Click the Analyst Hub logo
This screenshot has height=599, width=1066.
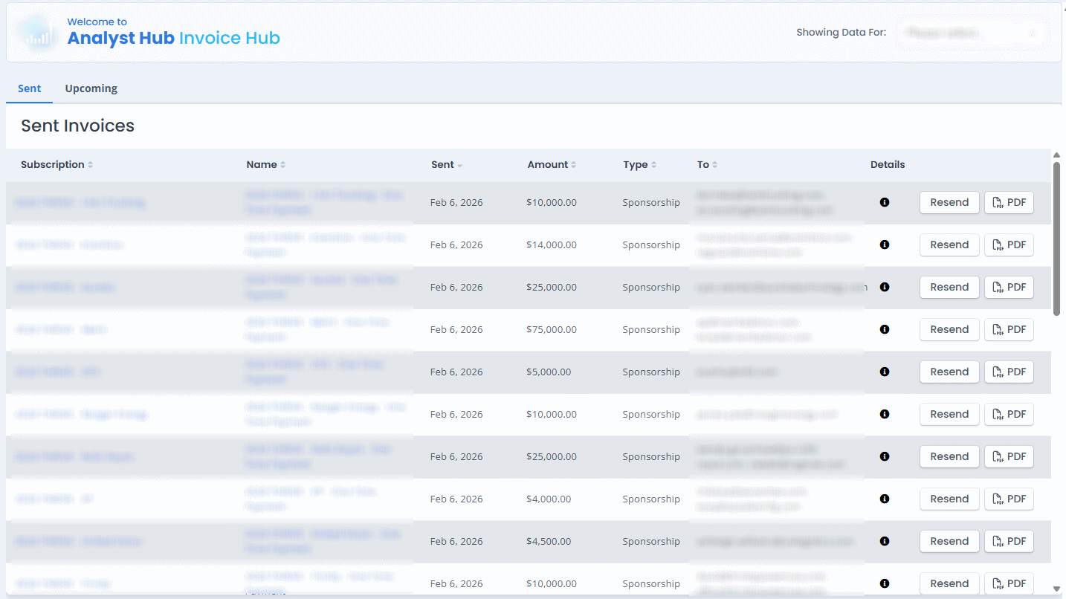tap(36, 32)
